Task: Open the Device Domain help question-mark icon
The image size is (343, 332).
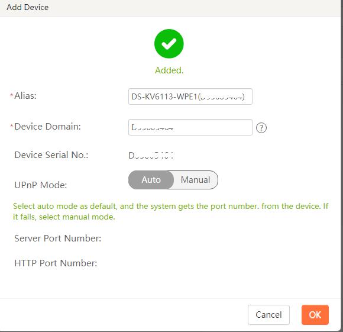Action: point(261,128)
